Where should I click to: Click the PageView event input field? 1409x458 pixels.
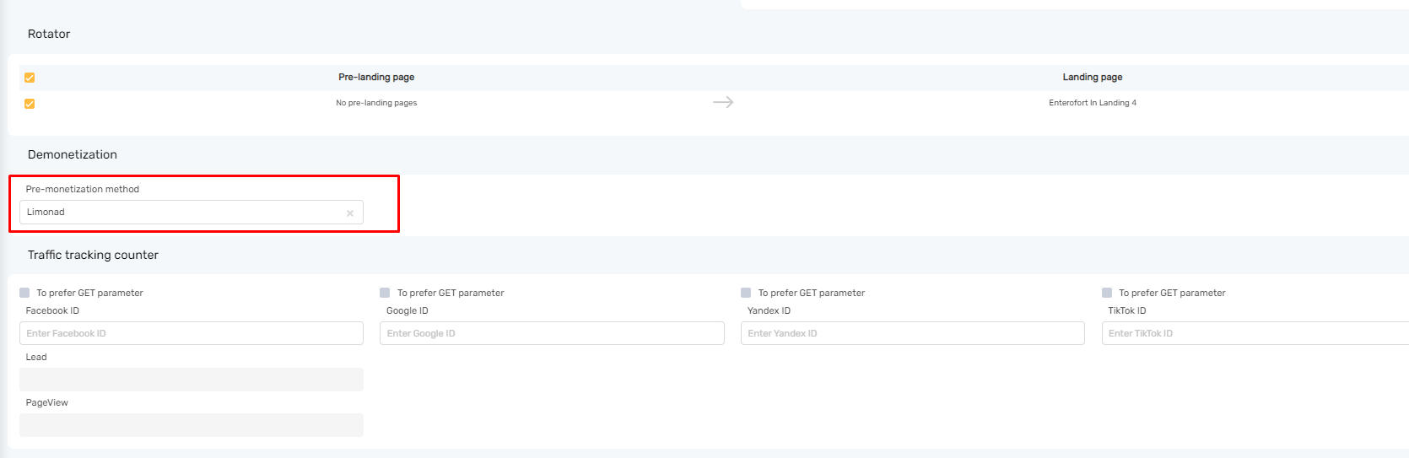click(x=192, y=425)
